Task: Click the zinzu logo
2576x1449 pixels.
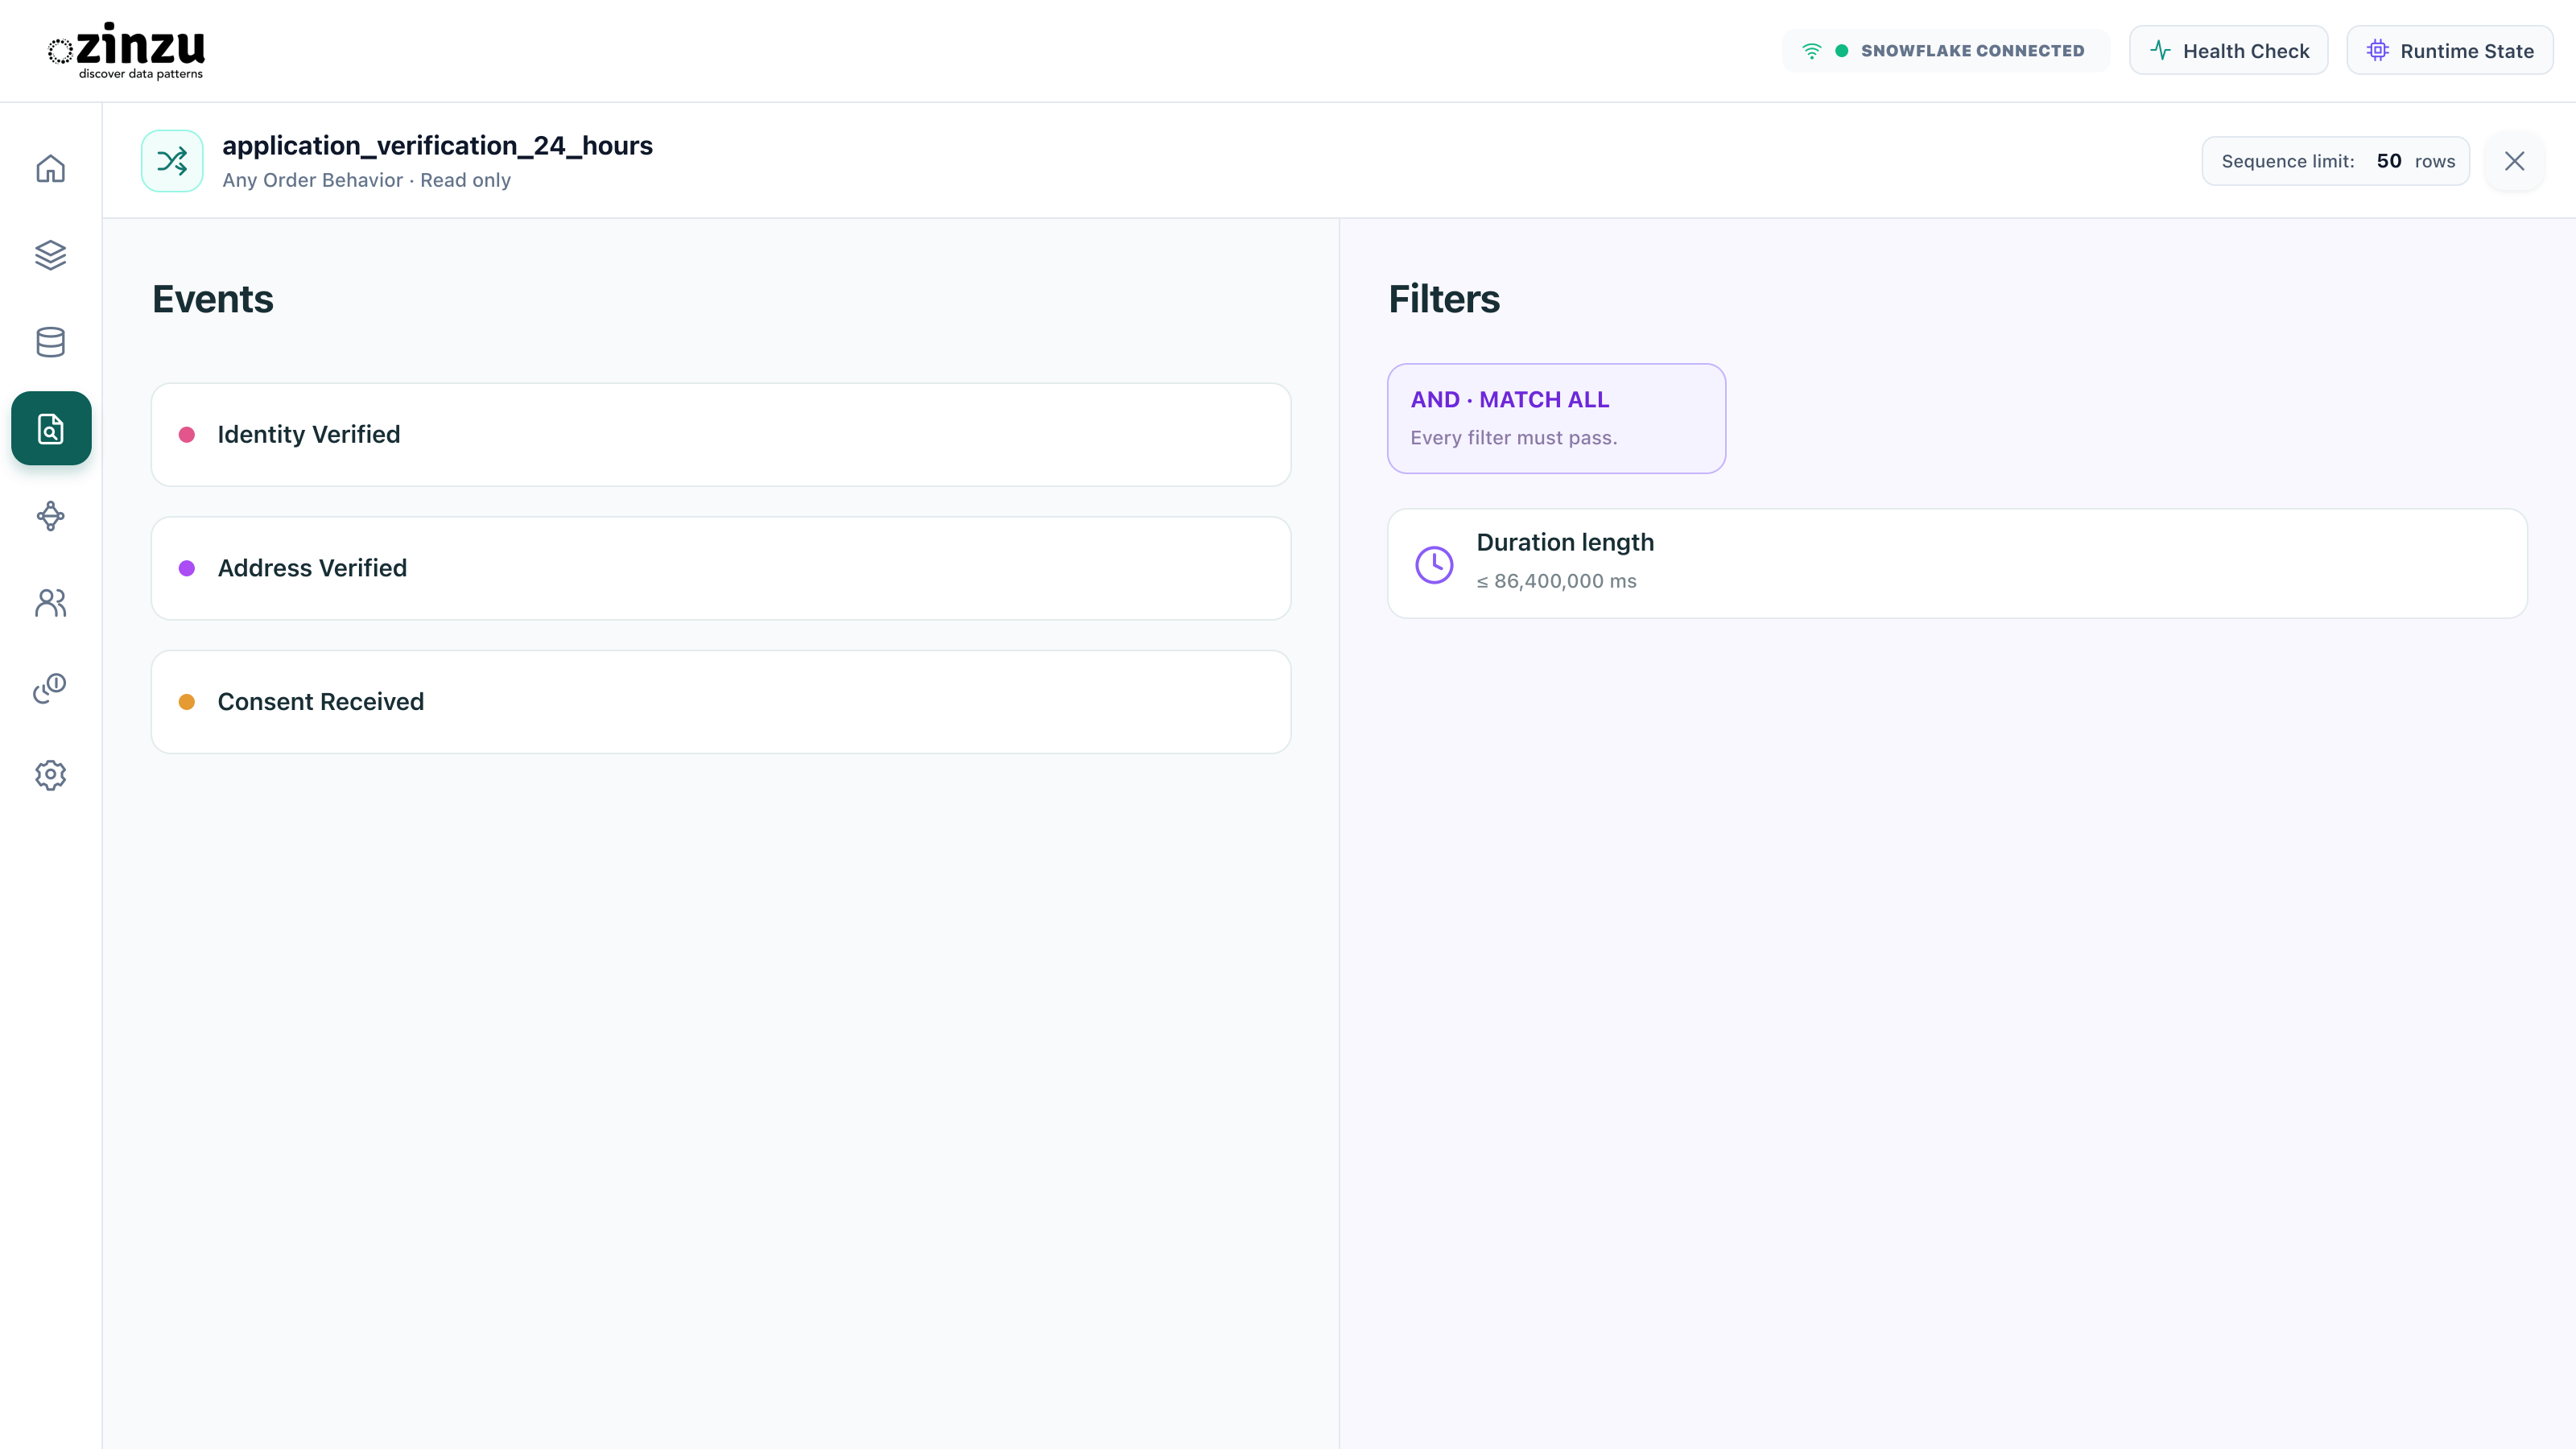Action: 126,51
